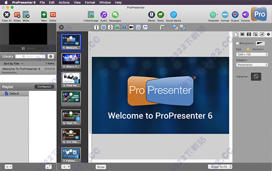
Task: Select slide thumbnail 1. Welcome
Action: pyautogui.click(x=71, y=42)
